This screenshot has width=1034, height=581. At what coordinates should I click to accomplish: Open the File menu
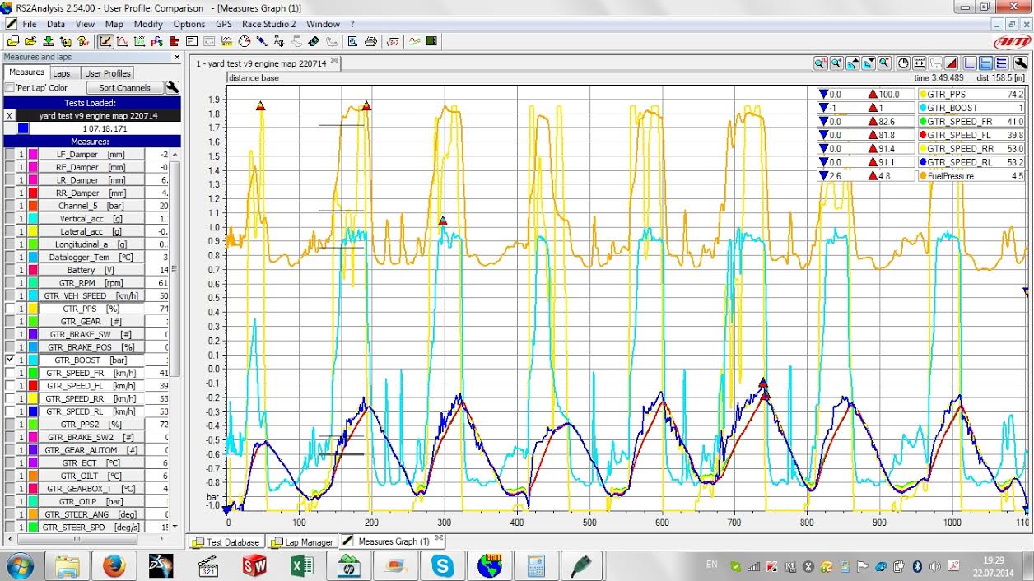[30, 24]
